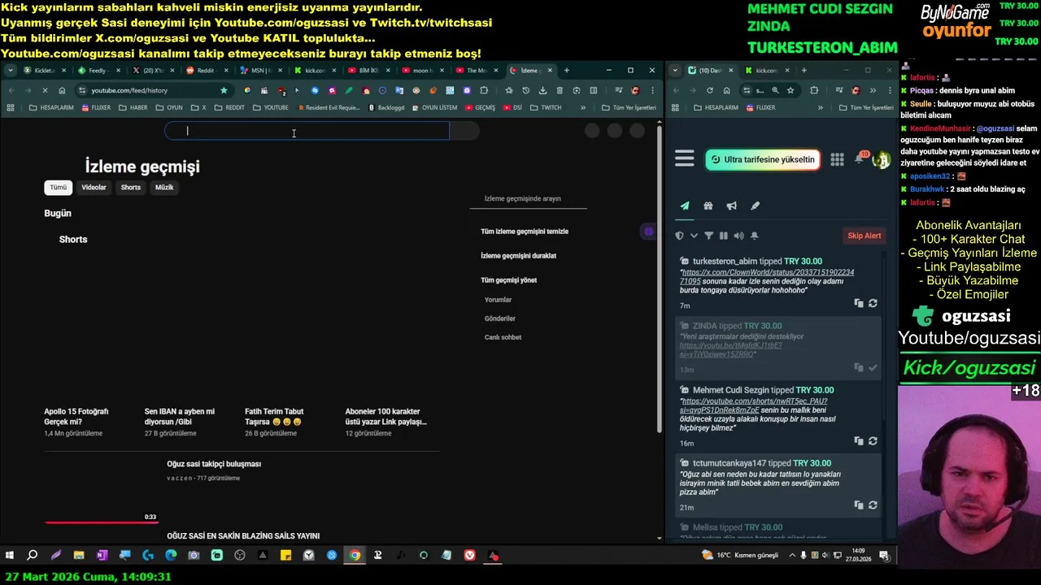This screenshot has height=585, width=1041.
Task: Open short Sen IBAN a ayben mi diyorsun
Action: pyautogui.click(x=179, y=417)
